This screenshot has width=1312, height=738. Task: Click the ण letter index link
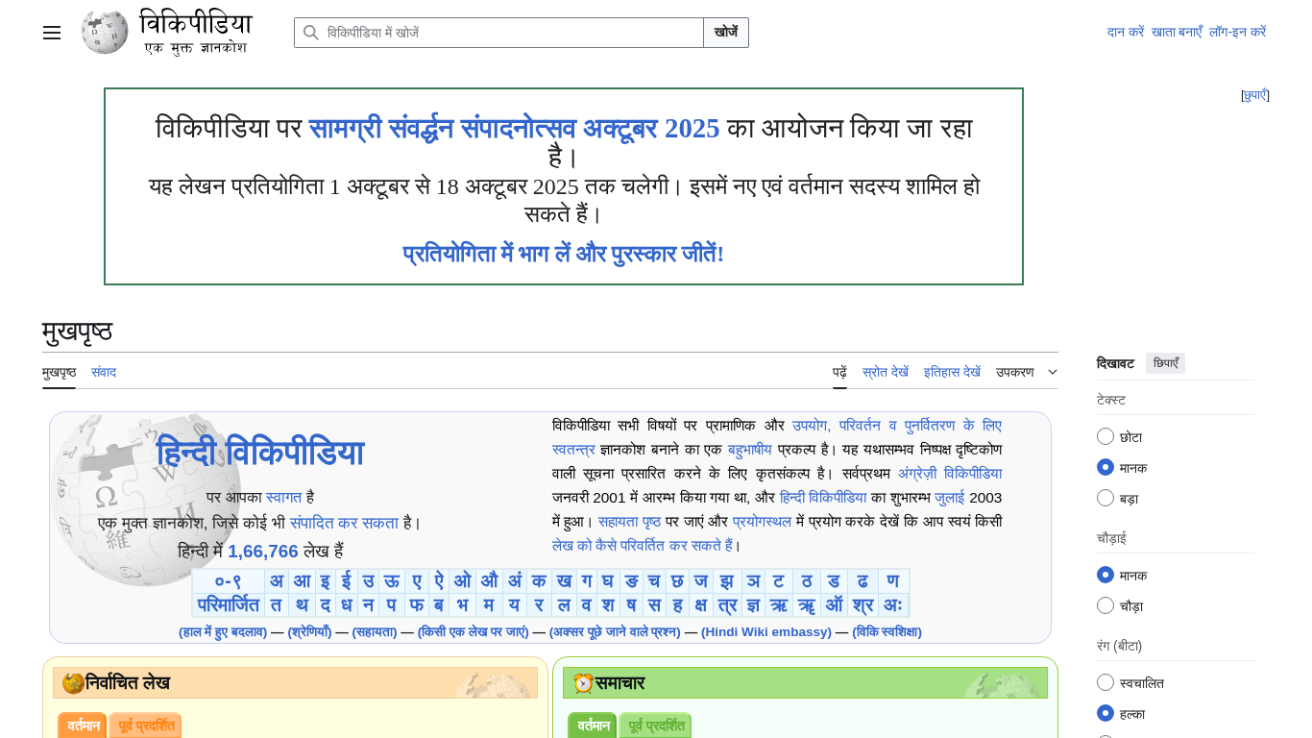[893, 580]
